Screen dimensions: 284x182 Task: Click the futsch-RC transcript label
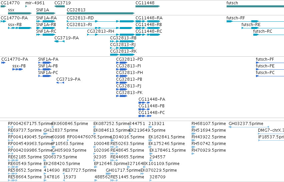[x=263, y=31]
